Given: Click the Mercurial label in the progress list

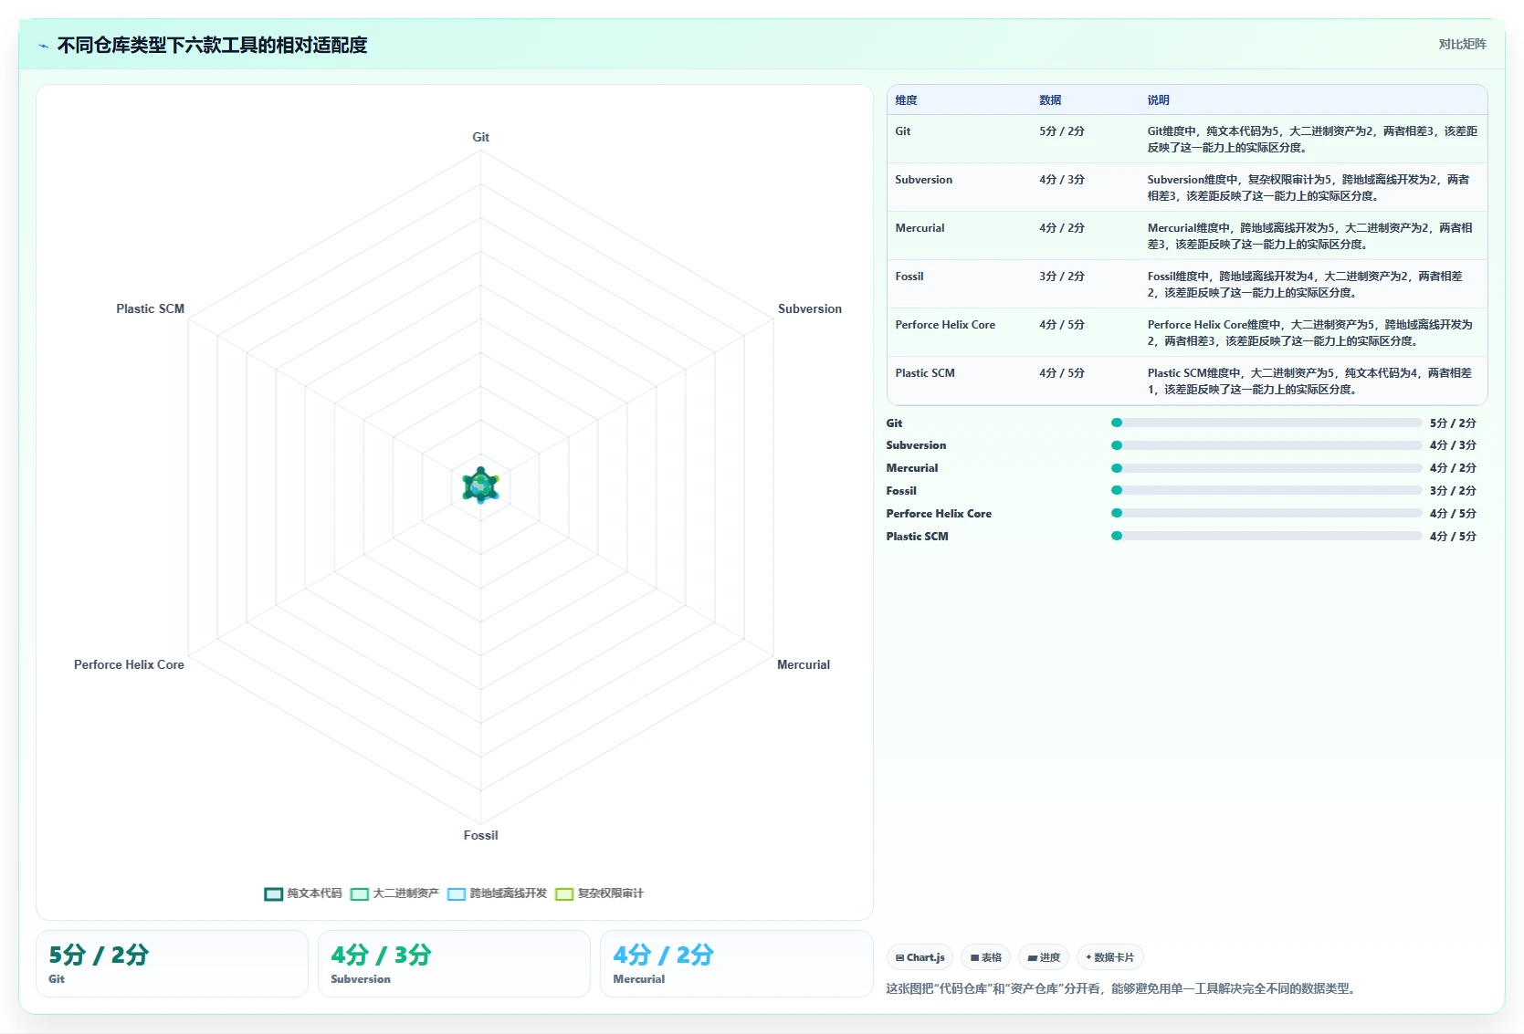Looking at the screenshot, I should click(x=911, y=468).
